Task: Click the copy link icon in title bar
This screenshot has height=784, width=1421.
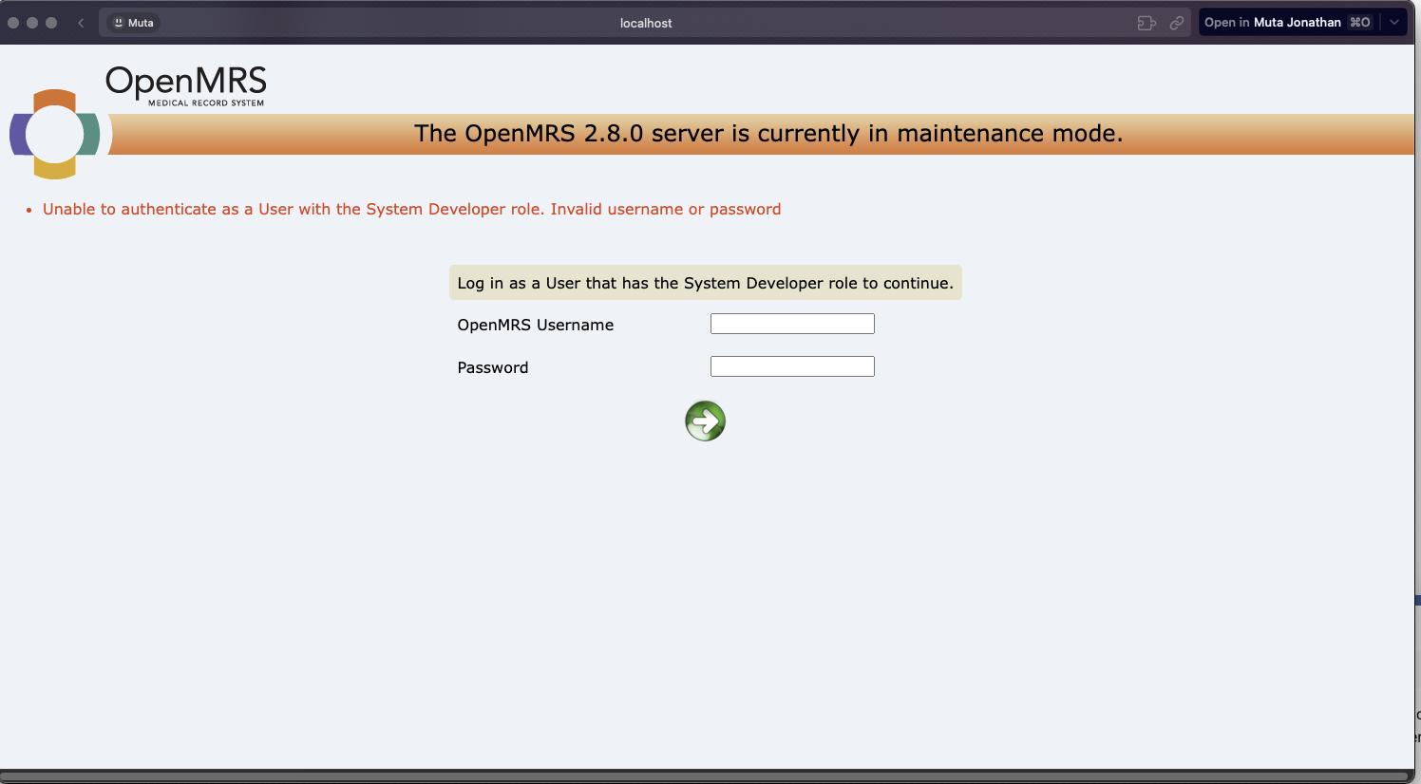Action: coord(1177,23)
